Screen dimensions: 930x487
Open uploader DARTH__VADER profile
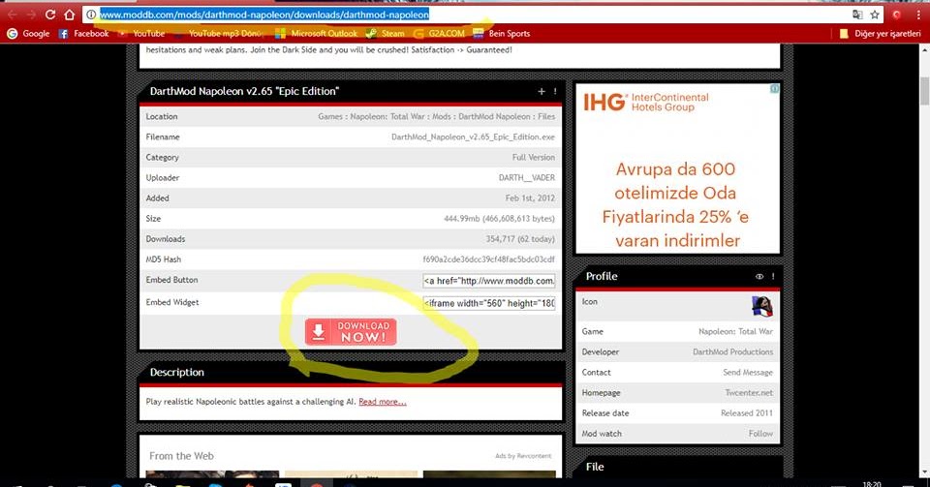pyautogui.click(x=527, y=178)
